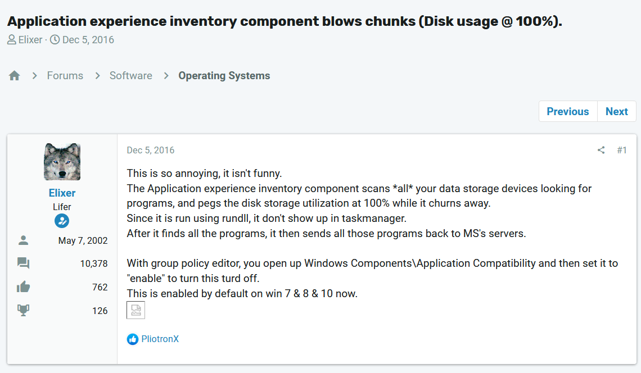The height and width of the screenshot is (373, 641).
Task: Click the blue badge icon under Lifer
Action: [62, 221]
